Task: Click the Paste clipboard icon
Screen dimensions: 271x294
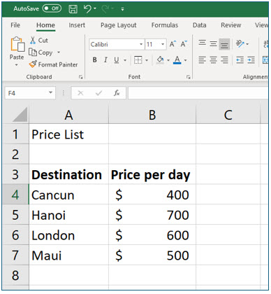Action: pyautogui.click(x=17, y=44)
